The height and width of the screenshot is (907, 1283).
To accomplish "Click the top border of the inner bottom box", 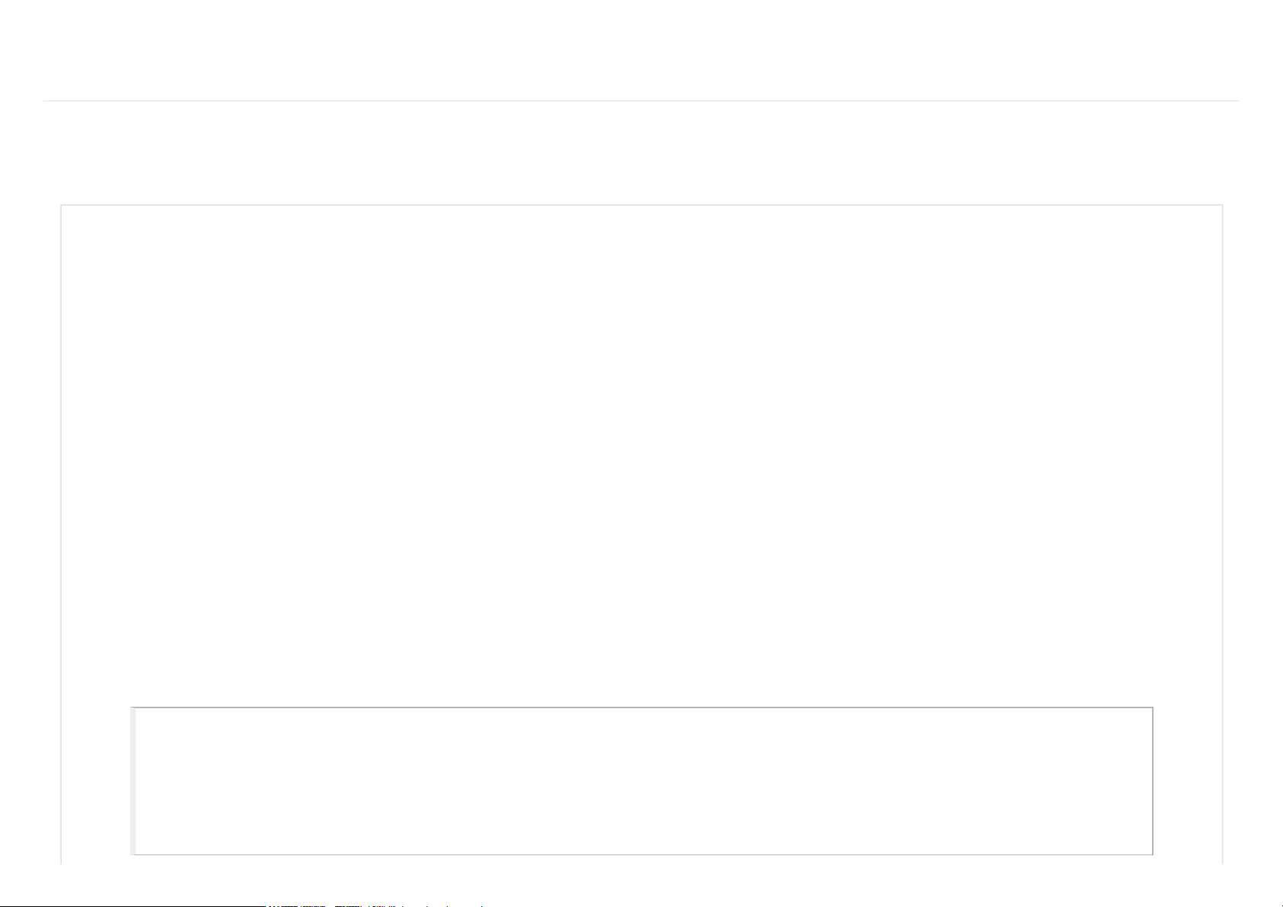I will 643,707.
